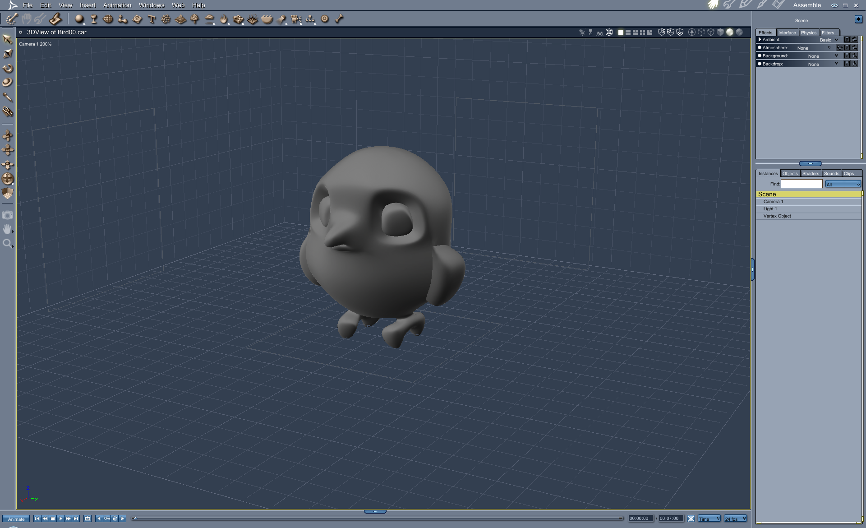Add a Terrain object from the toolbar
Viewport: 866px width, 528px height.
(x=180, y=19)
